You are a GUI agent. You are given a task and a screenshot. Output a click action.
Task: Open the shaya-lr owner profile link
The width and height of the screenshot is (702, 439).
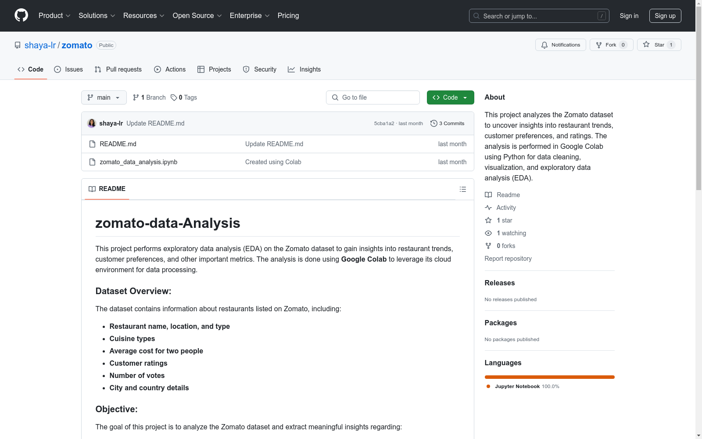coord(40,45)
